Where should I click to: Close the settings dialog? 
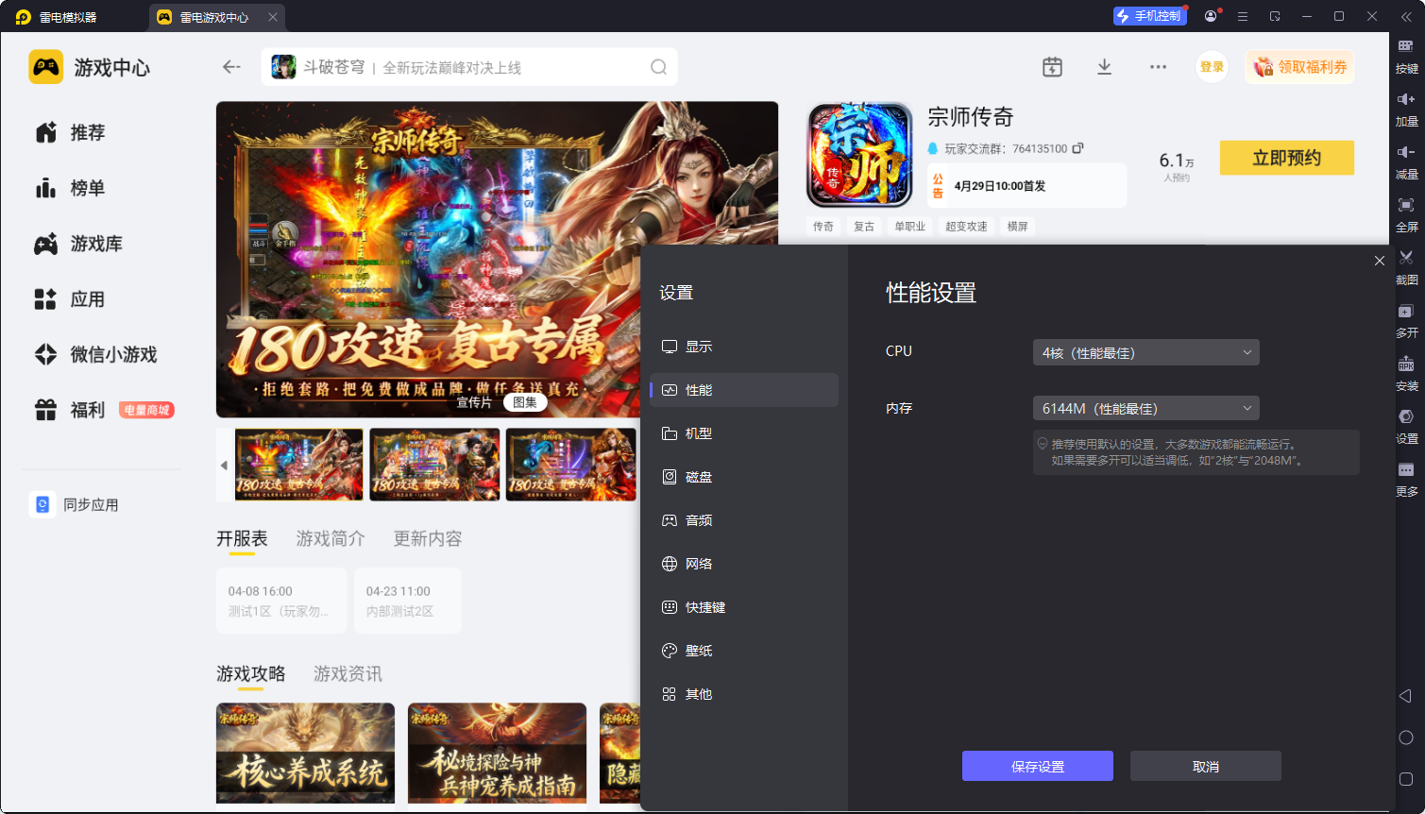1380,261
